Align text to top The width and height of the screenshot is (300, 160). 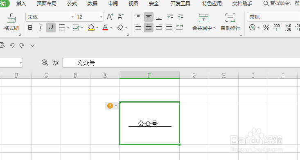pyautogui.click(x=138, y=16)
